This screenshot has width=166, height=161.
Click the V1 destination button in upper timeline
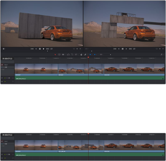coord(2,65)
